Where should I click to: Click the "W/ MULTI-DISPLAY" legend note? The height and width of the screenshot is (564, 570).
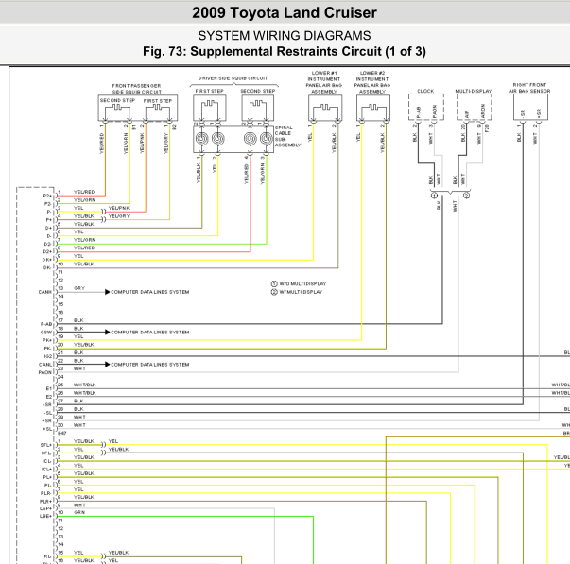click(x=301, y=292)
